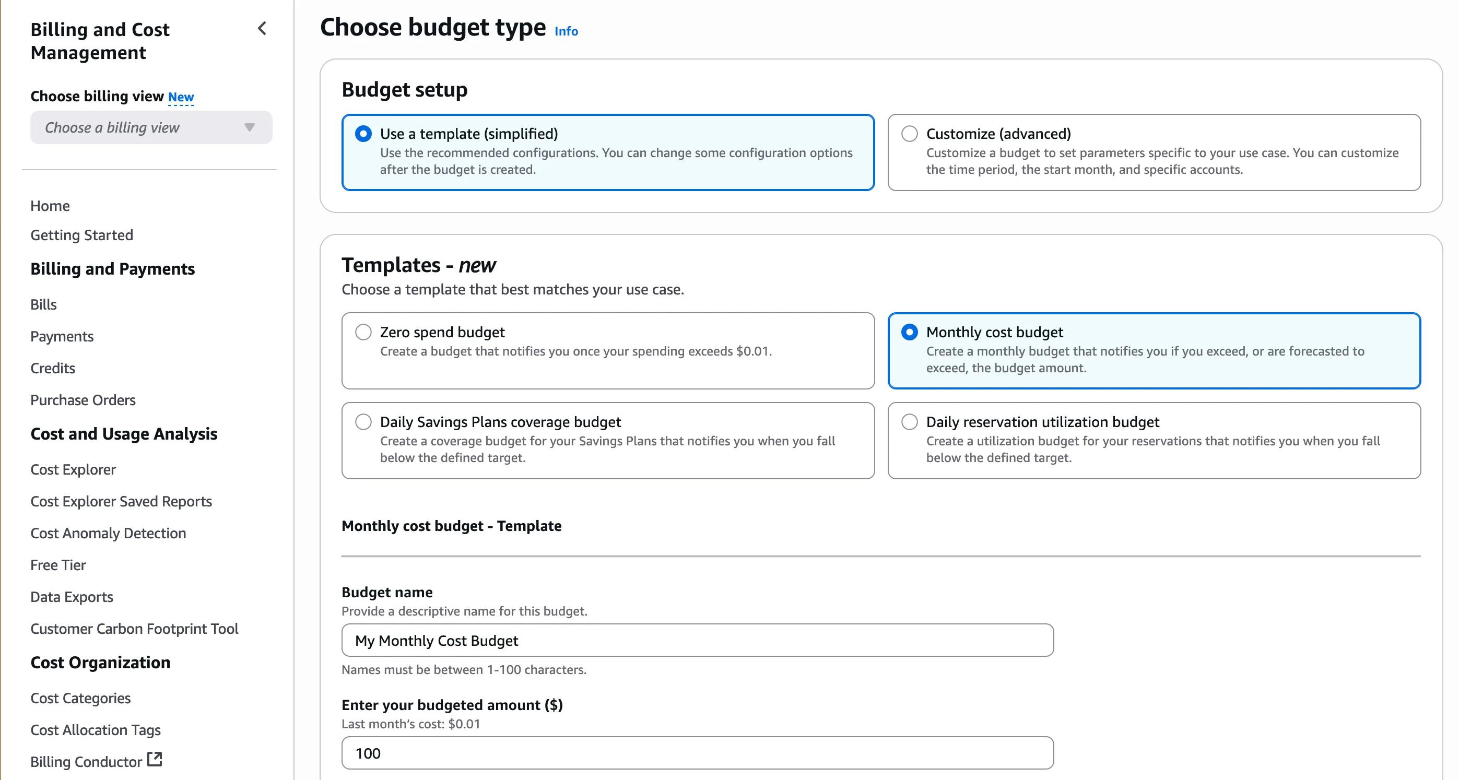Image resolution: width=1459 pixels, height=780 pixels.
Task: Go to Cost Explorer in the sidebar
Action: coord(73,469)
